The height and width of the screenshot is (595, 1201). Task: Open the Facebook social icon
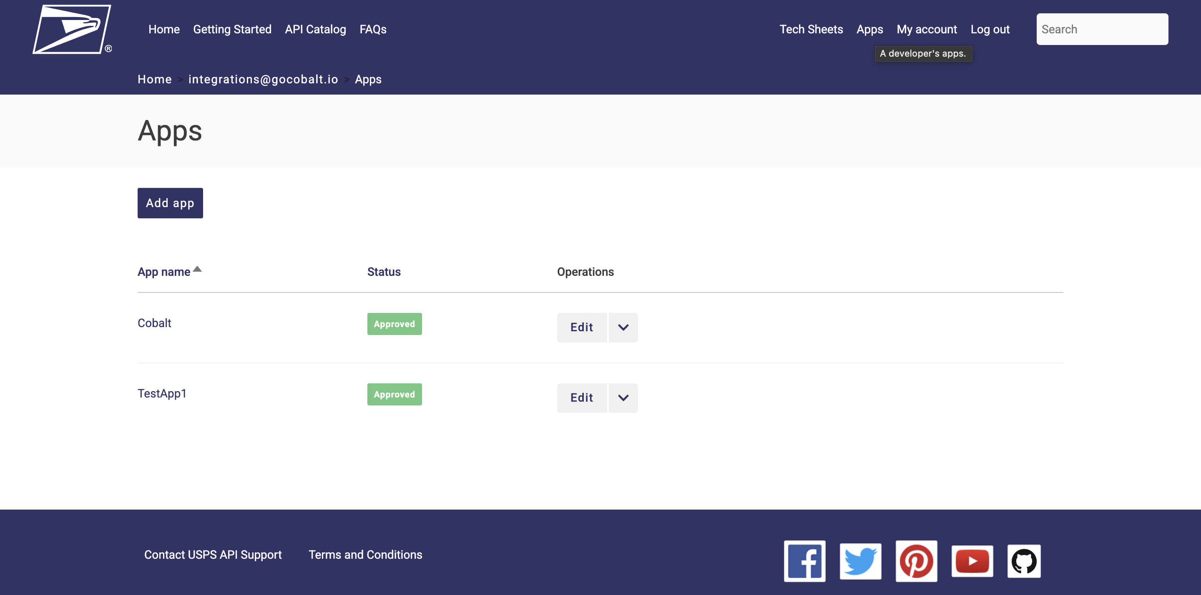(804, 561)
